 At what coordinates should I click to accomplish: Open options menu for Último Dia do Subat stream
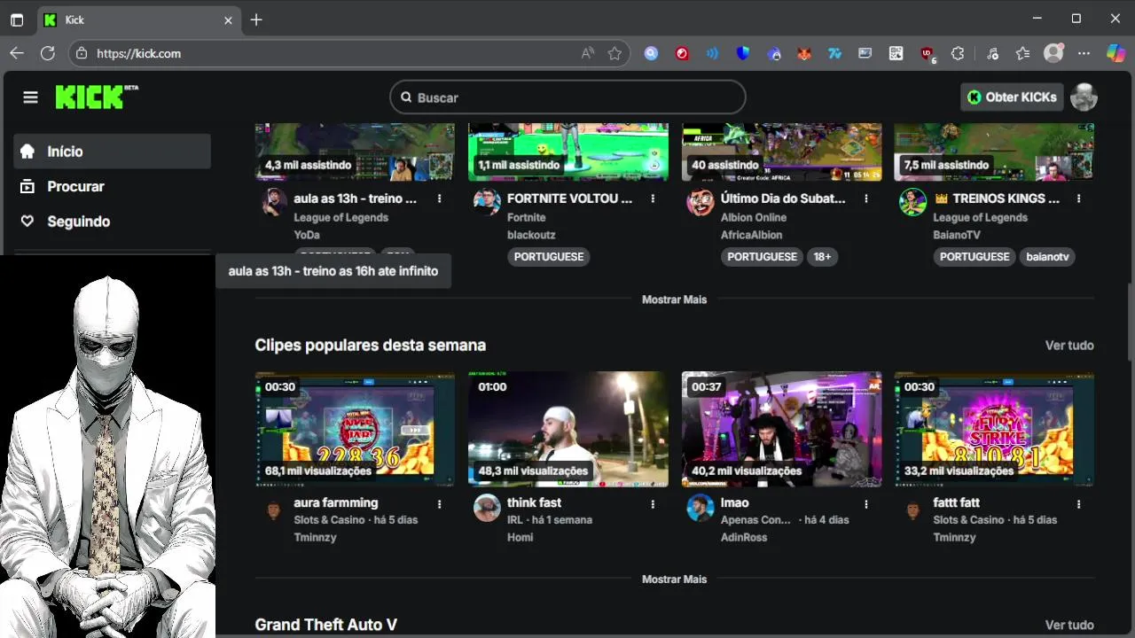[x=866, y=198]
